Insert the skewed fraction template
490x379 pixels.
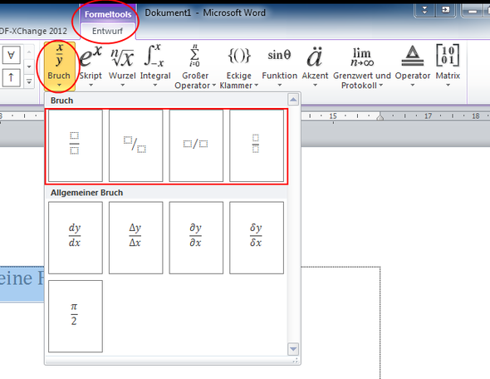click(x=135, y=145)
